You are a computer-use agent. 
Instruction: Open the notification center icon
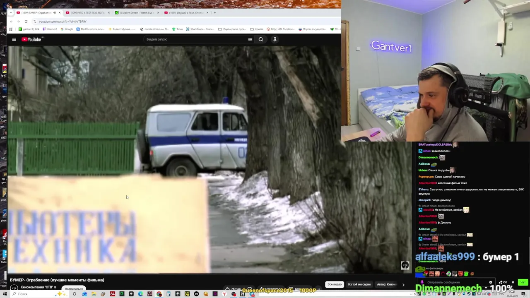point(523,294)
